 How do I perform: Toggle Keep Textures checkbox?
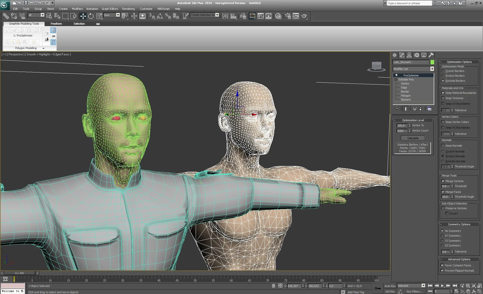(x=443, y=98)
